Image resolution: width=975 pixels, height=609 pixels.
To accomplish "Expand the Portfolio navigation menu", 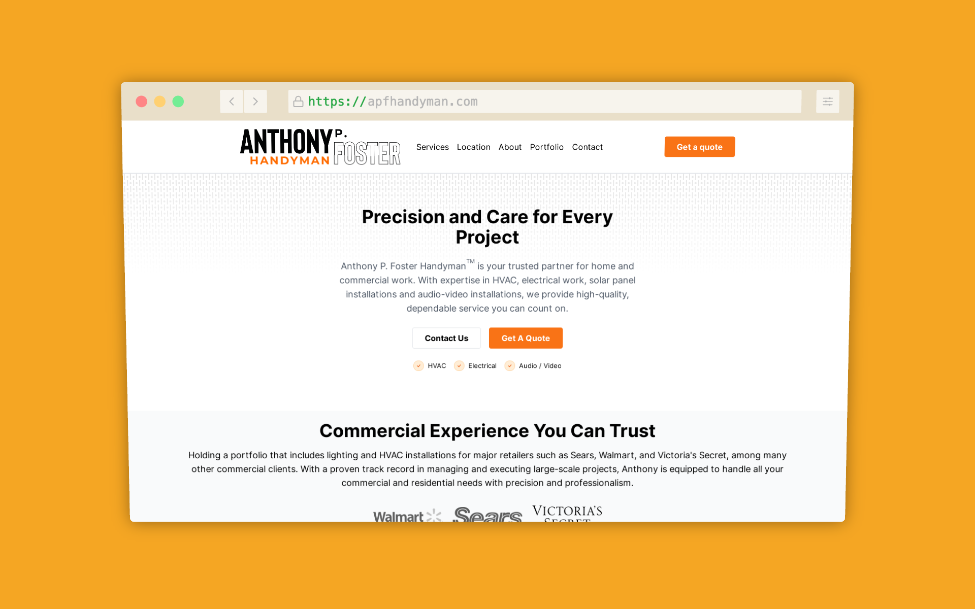I will (x=547, y=147).
